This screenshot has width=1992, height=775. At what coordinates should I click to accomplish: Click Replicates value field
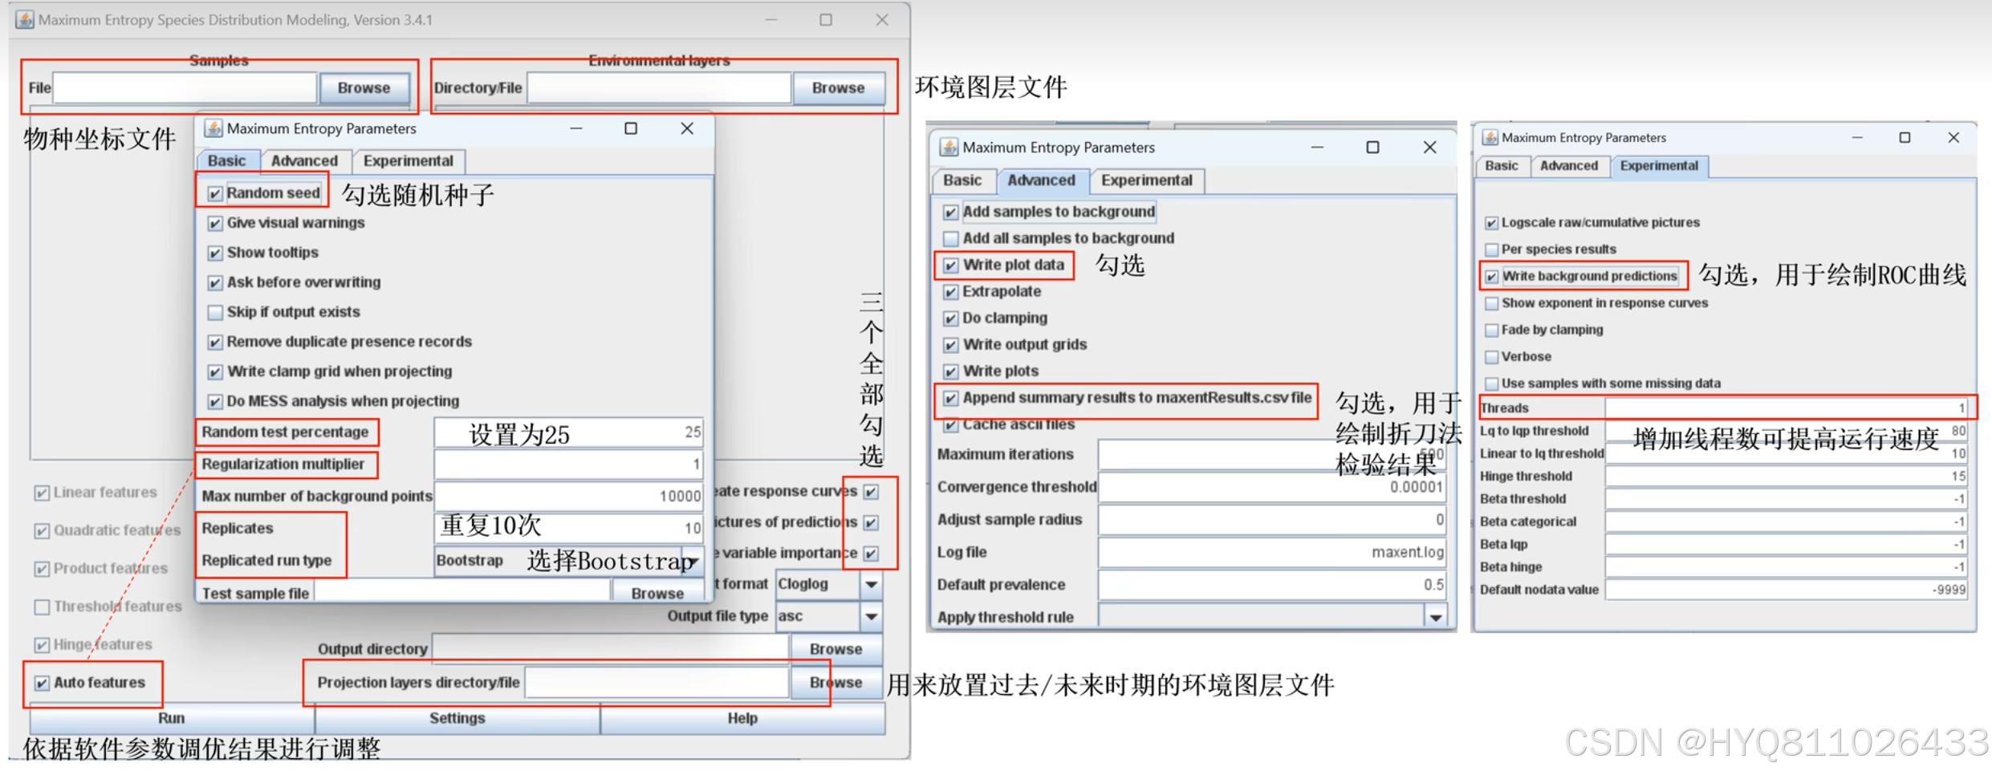click(x=568, y=528)
